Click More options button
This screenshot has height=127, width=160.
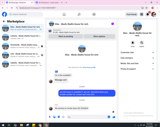coord(99,36)
